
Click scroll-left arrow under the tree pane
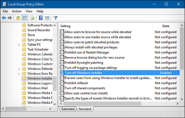pos(3,109)
